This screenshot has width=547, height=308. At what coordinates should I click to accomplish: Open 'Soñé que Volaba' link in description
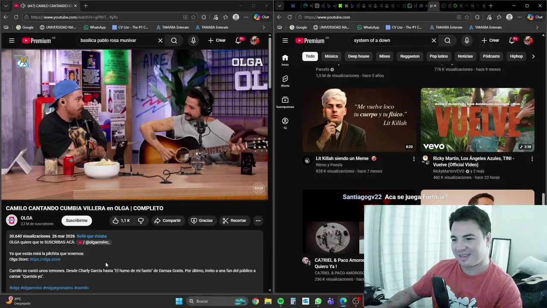click(92, 236)
